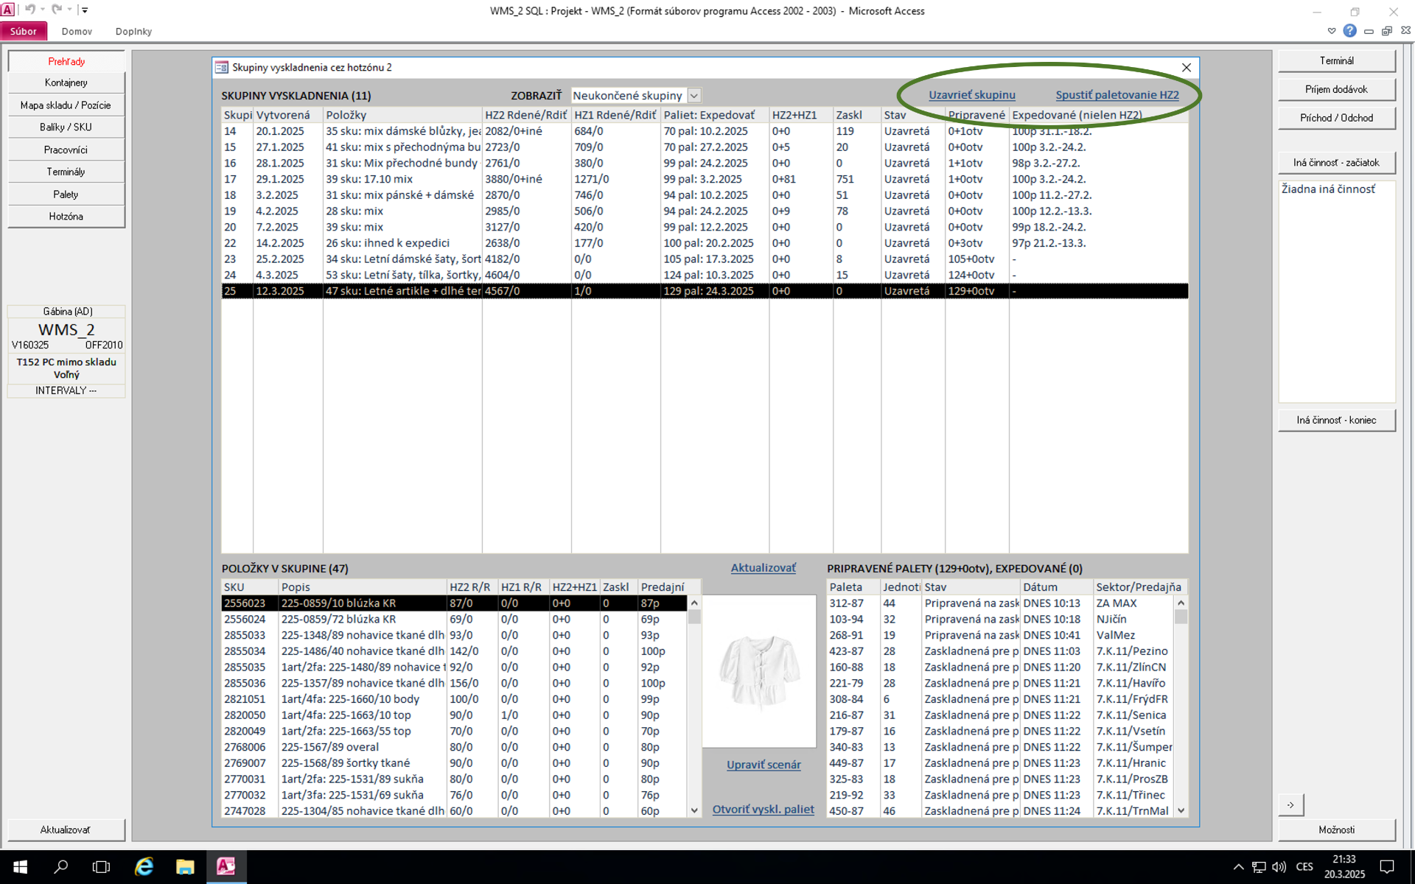This screenshot has height=884, width=1415.
Task: Click the form icon beside Skupiny vyskladnenia title
Action: pyautogui.click(x=221, y=67)
